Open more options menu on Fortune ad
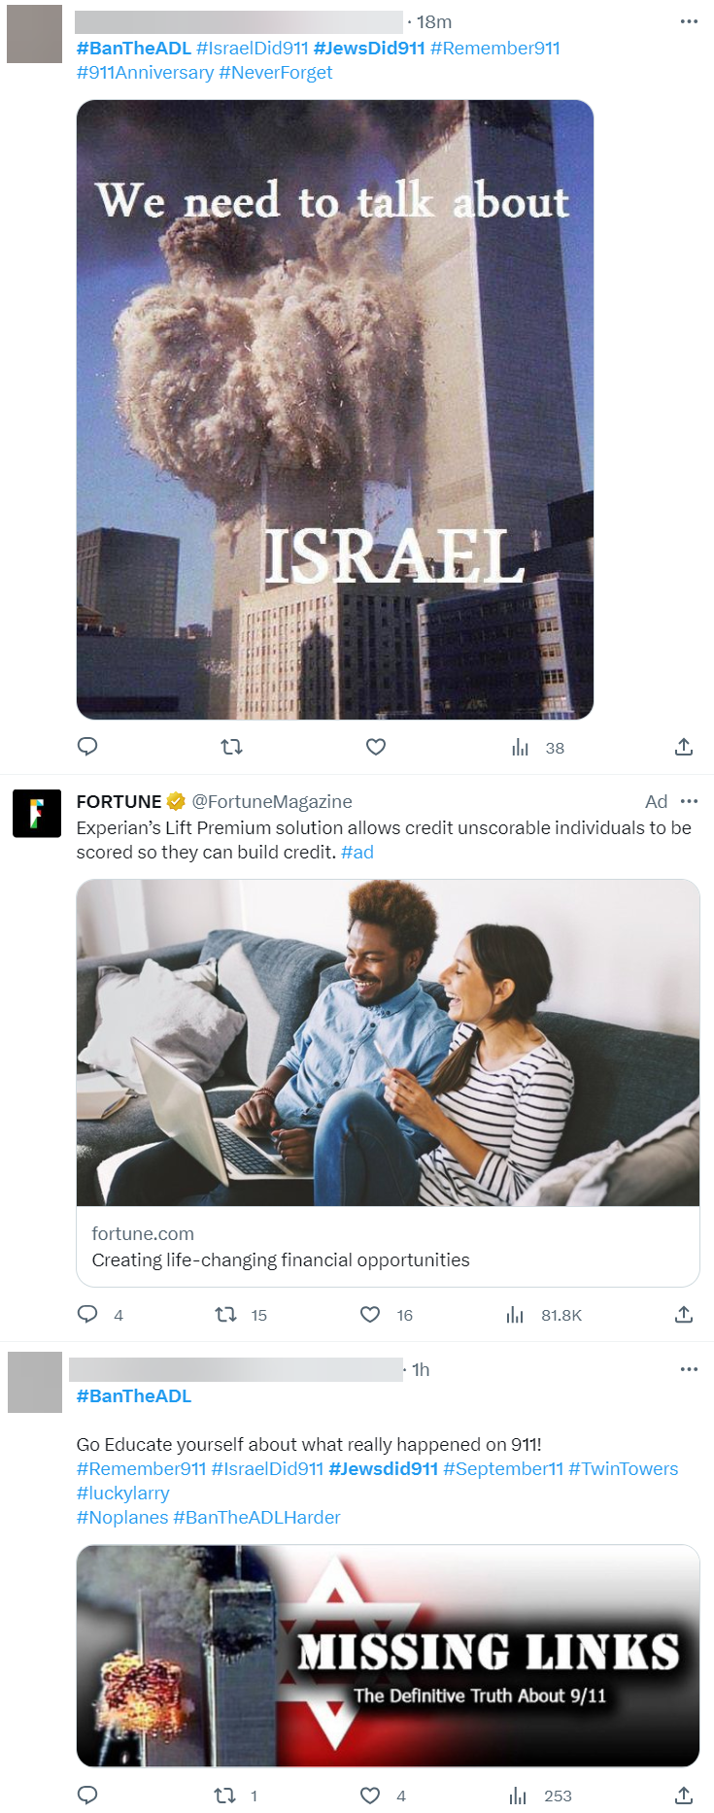 click(x=689, y=801)
